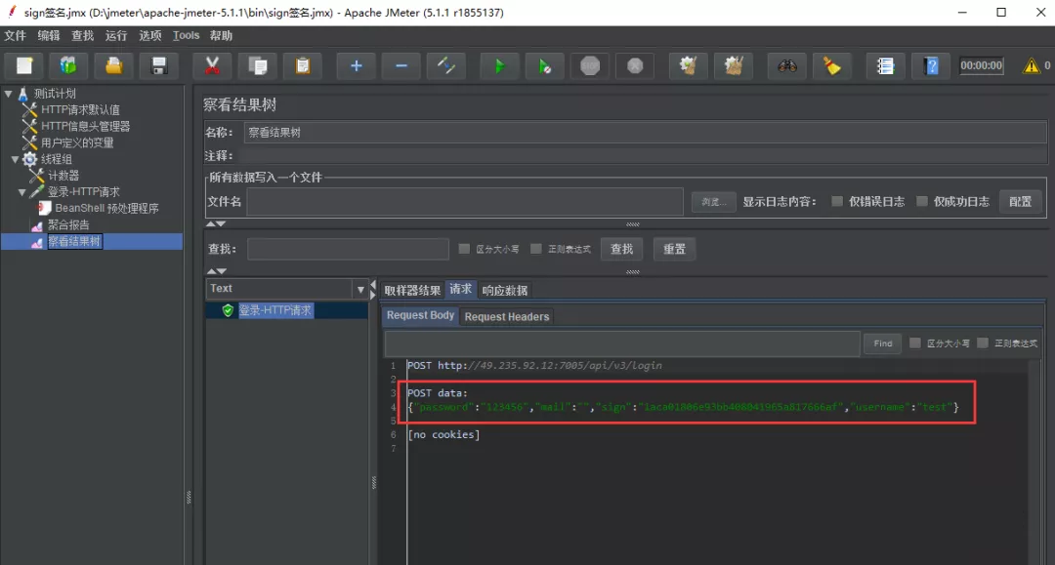
Task: Focus the 名称 input field
Action: click(645, 133)
